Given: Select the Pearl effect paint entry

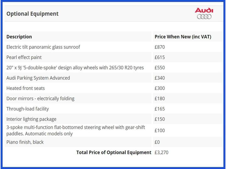Looking at the screenshot, I should coord(24,57).
